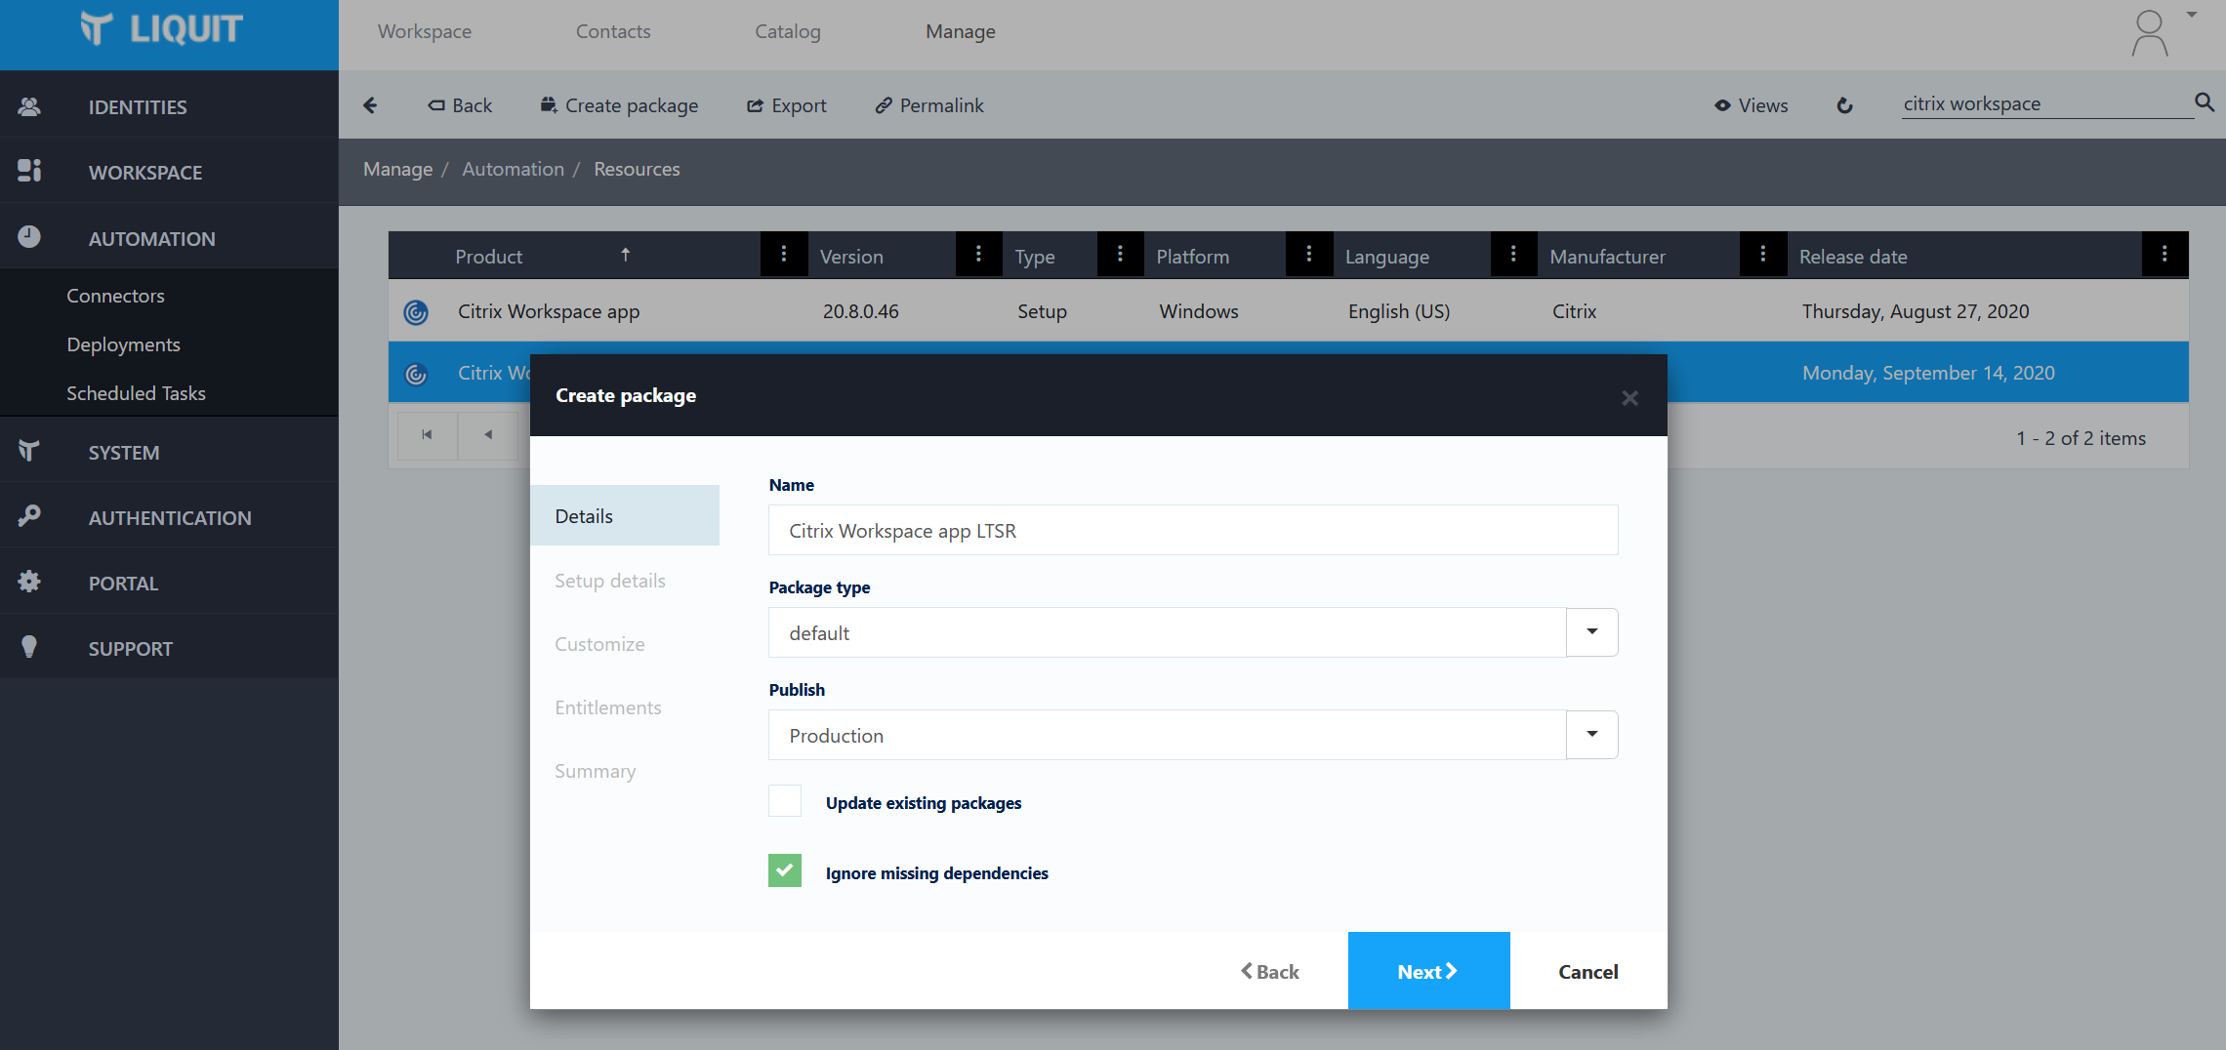Click the left arrow navigation icon in toolbar
This screenshot has width=2226, height=1050.
point(370,105)
